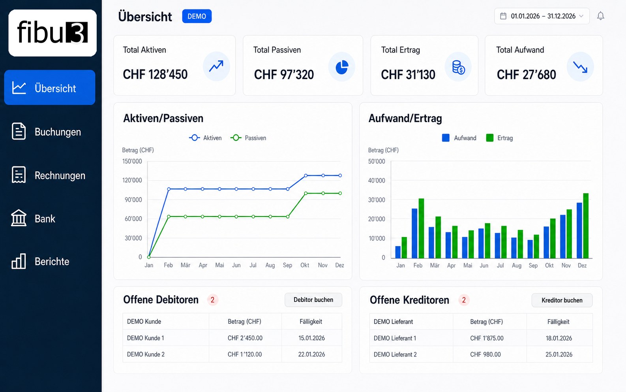
Task: Click the Übersicht line chart sidebar icon
Action: [19, 88]
